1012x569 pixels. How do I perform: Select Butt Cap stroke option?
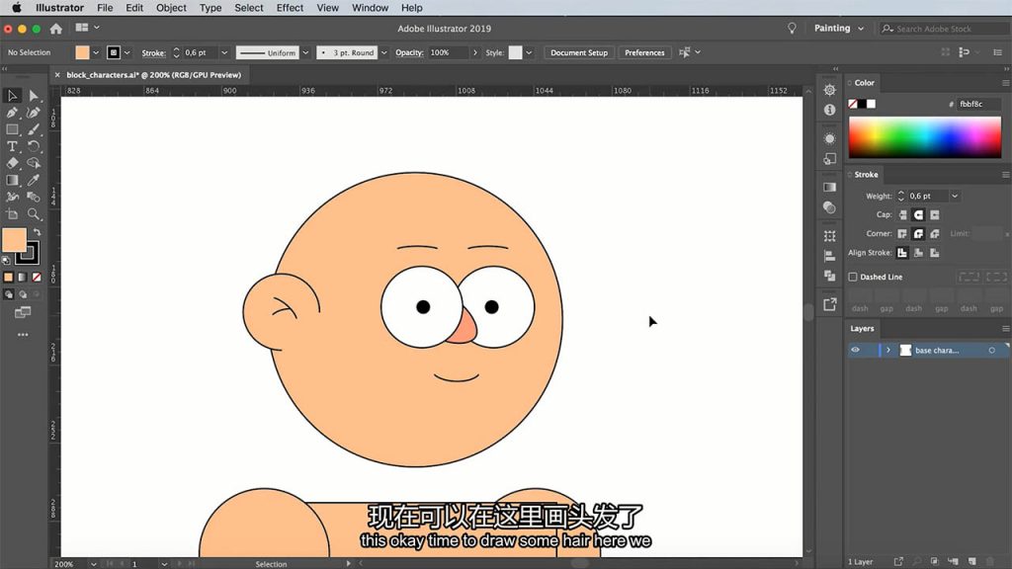coord(902,214)
